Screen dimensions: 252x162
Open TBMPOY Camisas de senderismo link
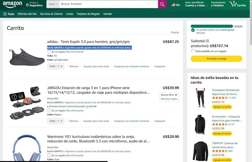[225, 145]
